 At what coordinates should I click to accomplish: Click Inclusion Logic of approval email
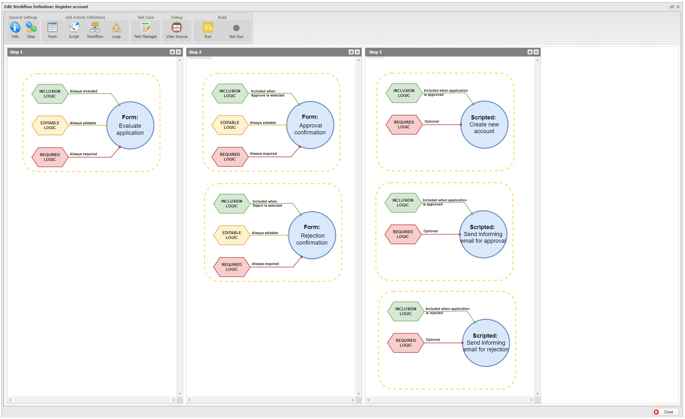coord(403,203)
